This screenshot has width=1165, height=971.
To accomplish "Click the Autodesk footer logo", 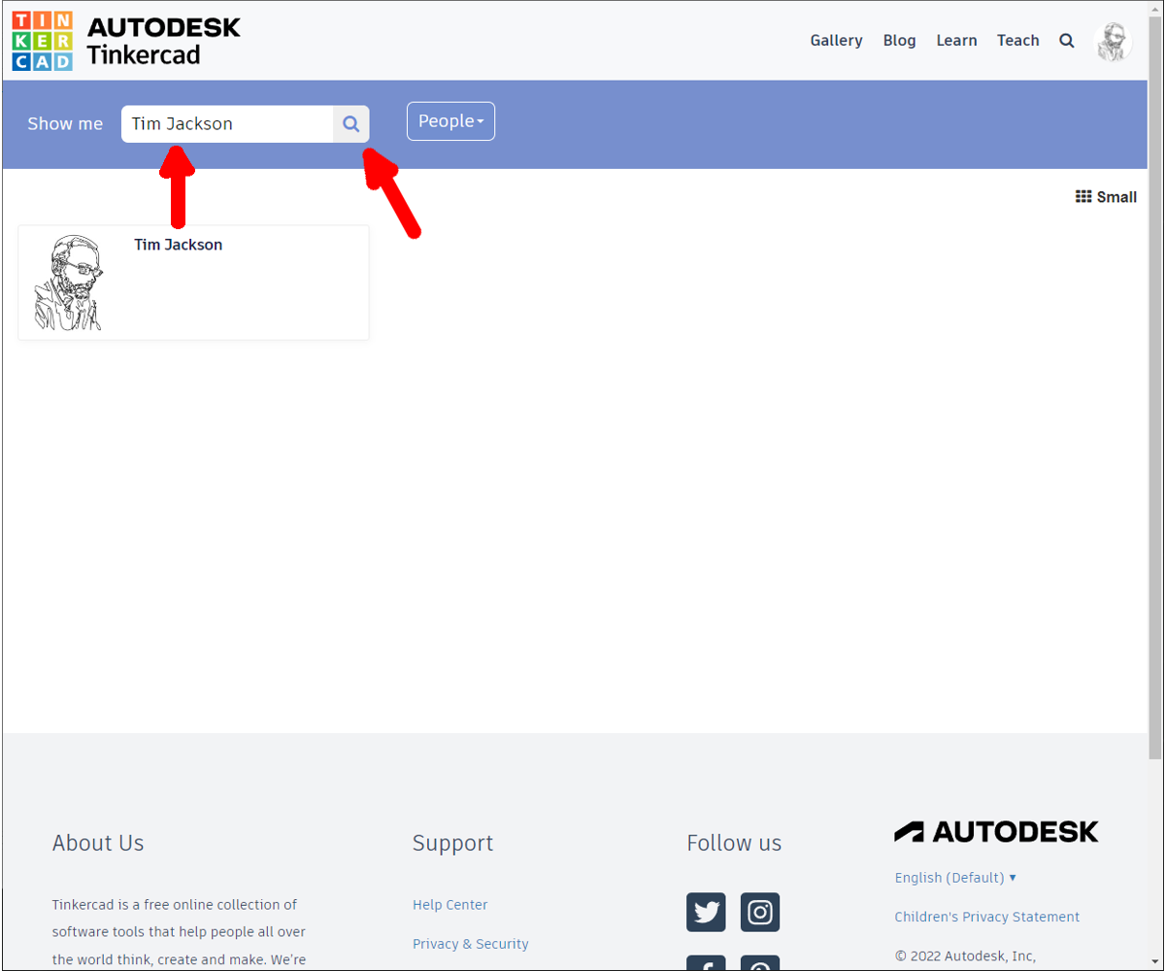I will [996, 831].
